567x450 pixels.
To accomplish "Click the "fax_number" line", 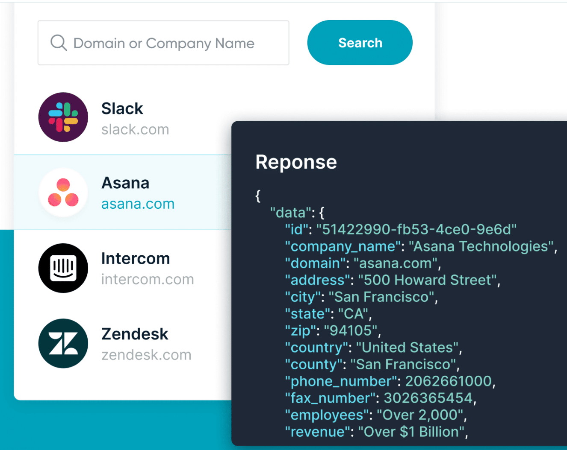I will pos(381,398).
